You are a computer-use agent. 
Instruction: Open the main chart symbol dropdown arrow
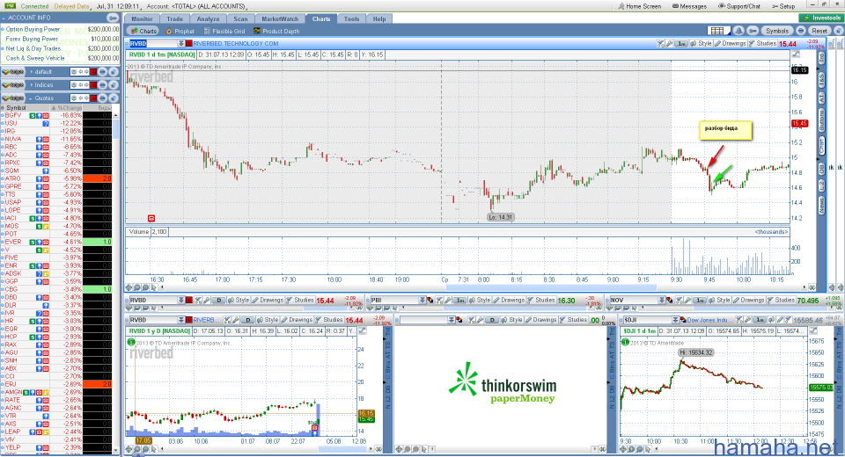pos(181,44)
